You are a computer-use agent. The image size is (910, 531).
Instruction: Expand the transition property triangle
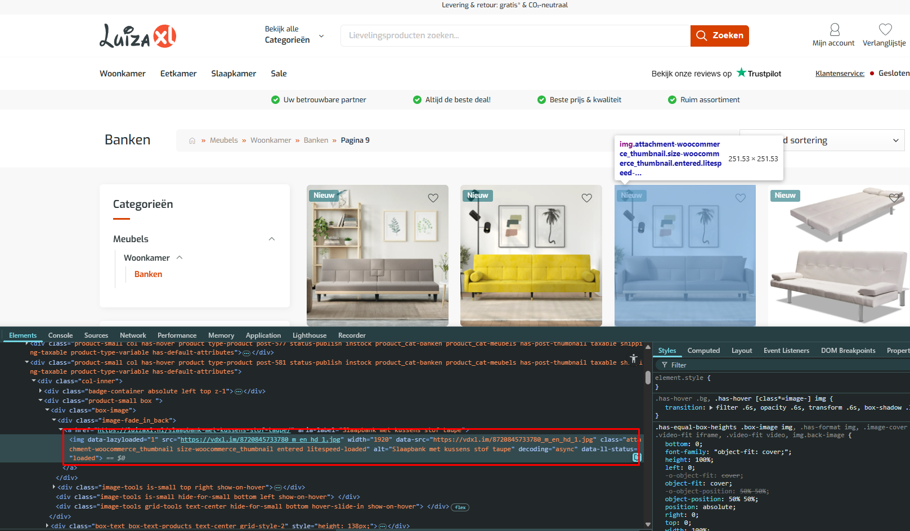(x=711, y=408)
